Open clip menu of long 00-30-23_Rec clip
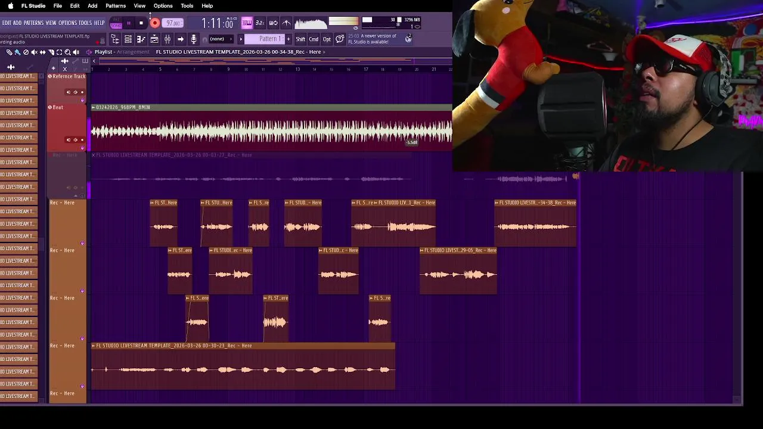Image resolution: width=763 pixels, height=429 pixels. 94,346
